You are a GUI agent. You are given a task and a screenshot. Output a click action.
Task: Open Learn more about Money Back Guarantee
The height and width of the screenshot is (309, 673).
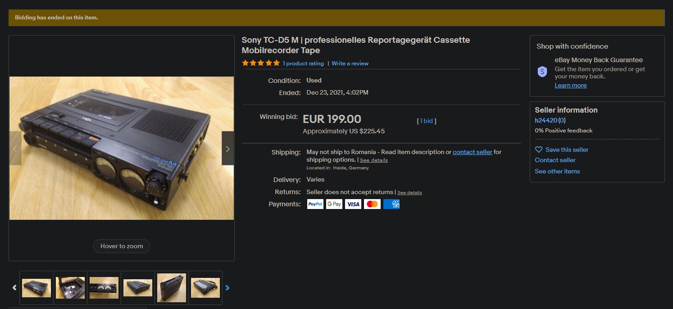pos(570,85)
